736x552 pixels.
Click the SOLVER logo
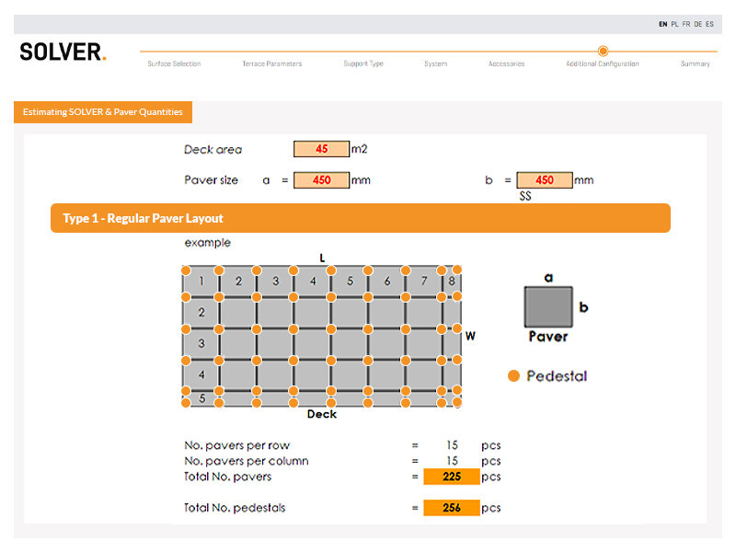(x=63, y=52)
